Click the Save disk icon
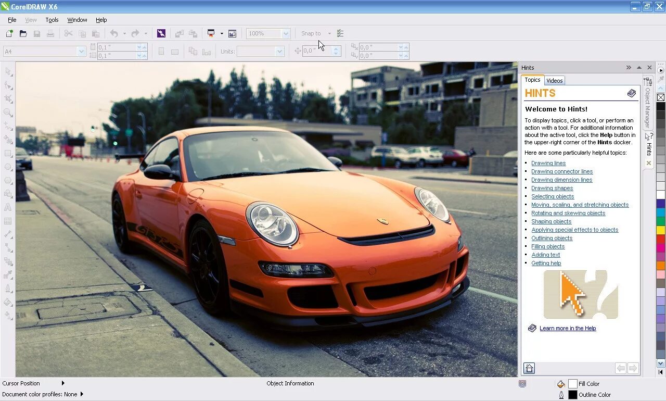This screenshot has width=666, height=401. coord(37,33)
